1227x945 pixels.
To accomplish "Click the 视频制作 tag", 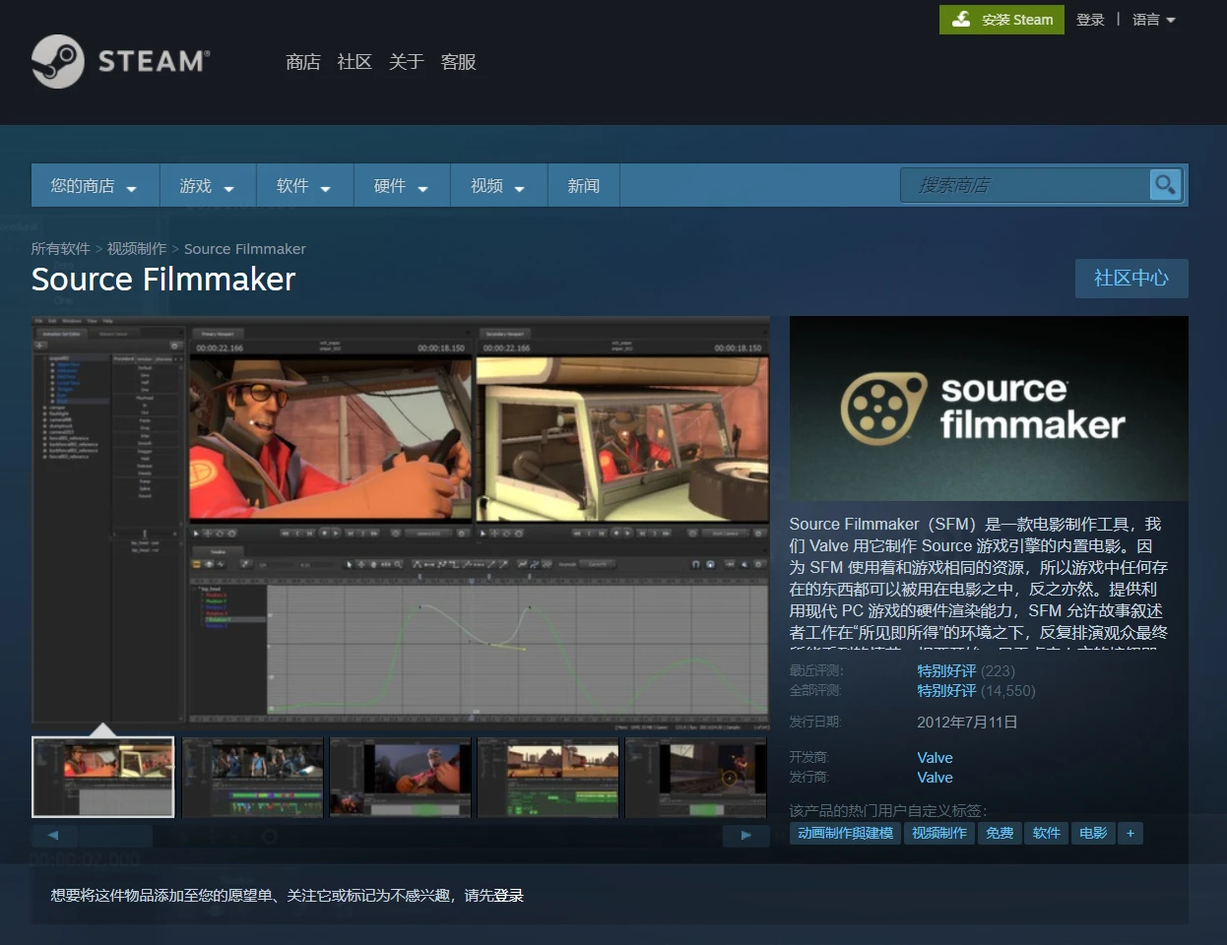I will [939, 833].
